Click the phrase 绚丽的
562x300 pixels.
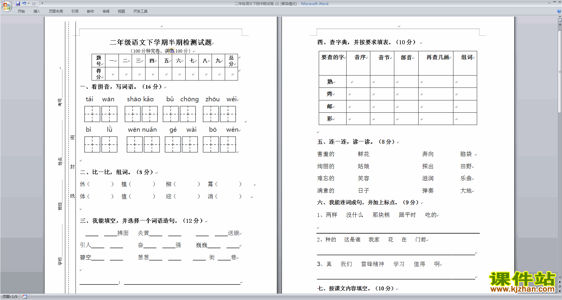click(x=325, y=166)
